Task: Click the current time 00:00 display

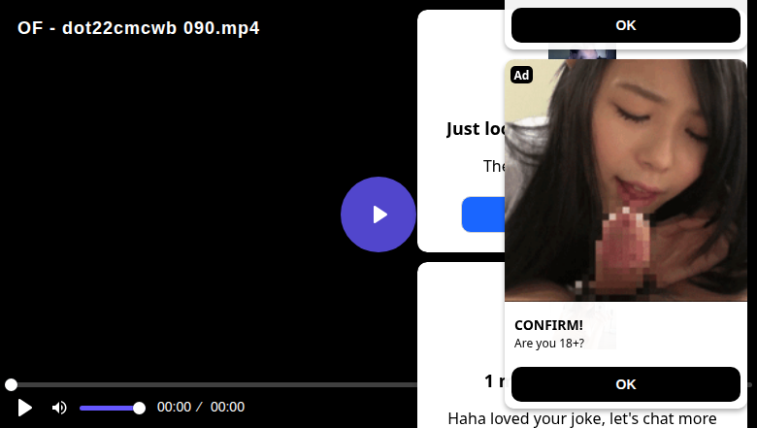Action: pyautogui.click(x=175, y=408)
